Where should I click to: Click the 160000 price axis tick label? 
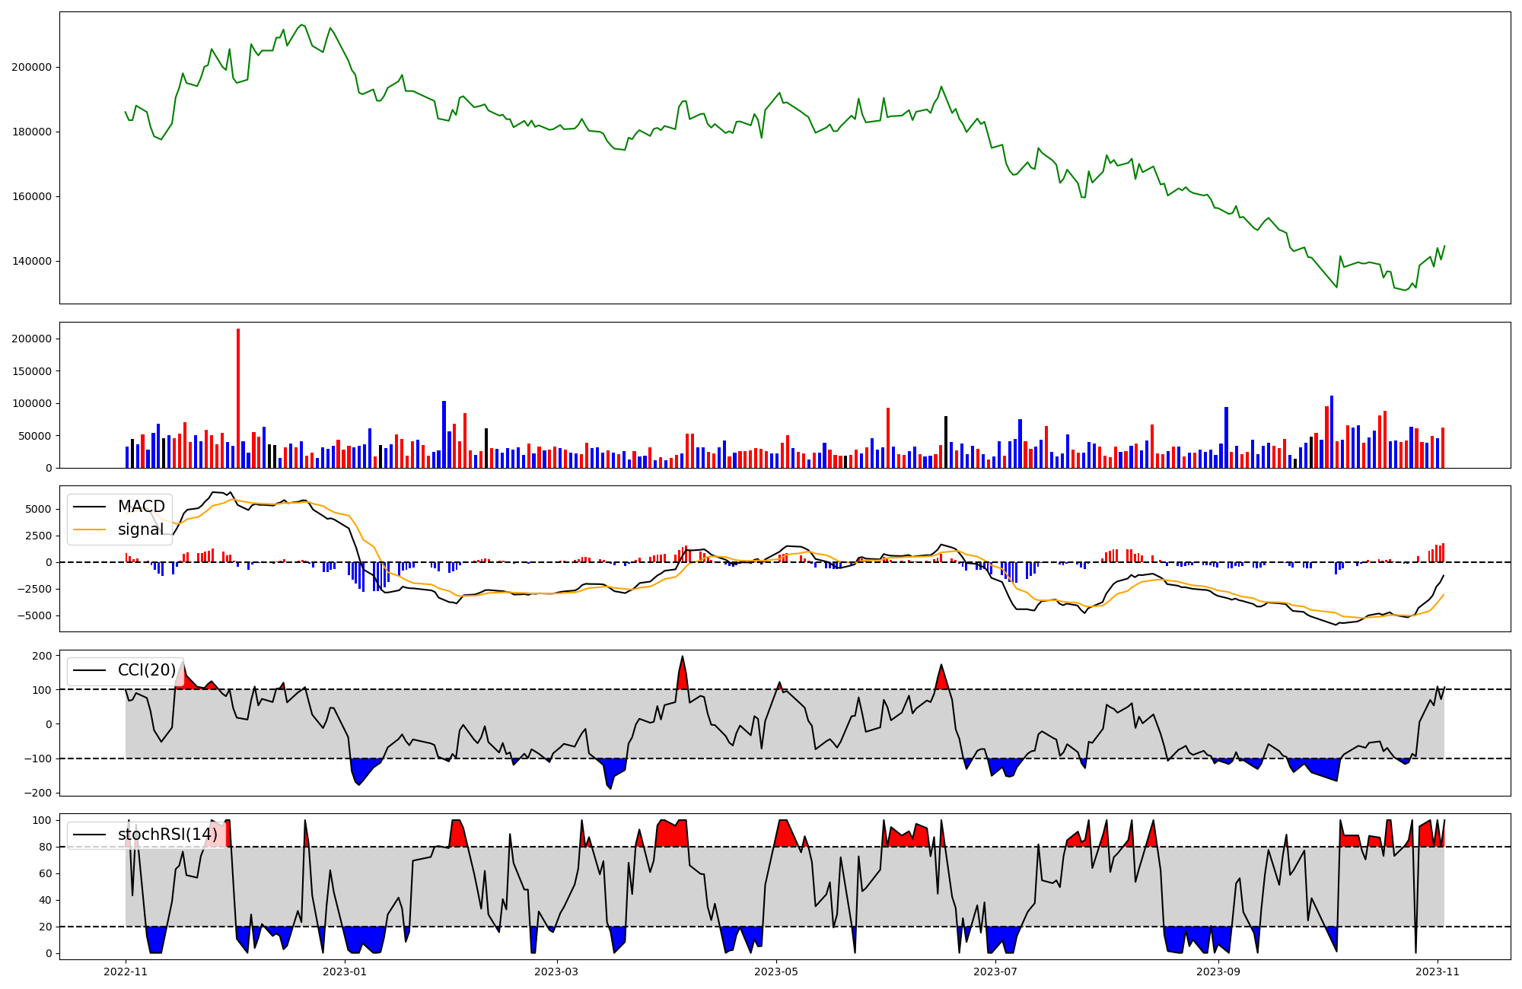[31, 196]
